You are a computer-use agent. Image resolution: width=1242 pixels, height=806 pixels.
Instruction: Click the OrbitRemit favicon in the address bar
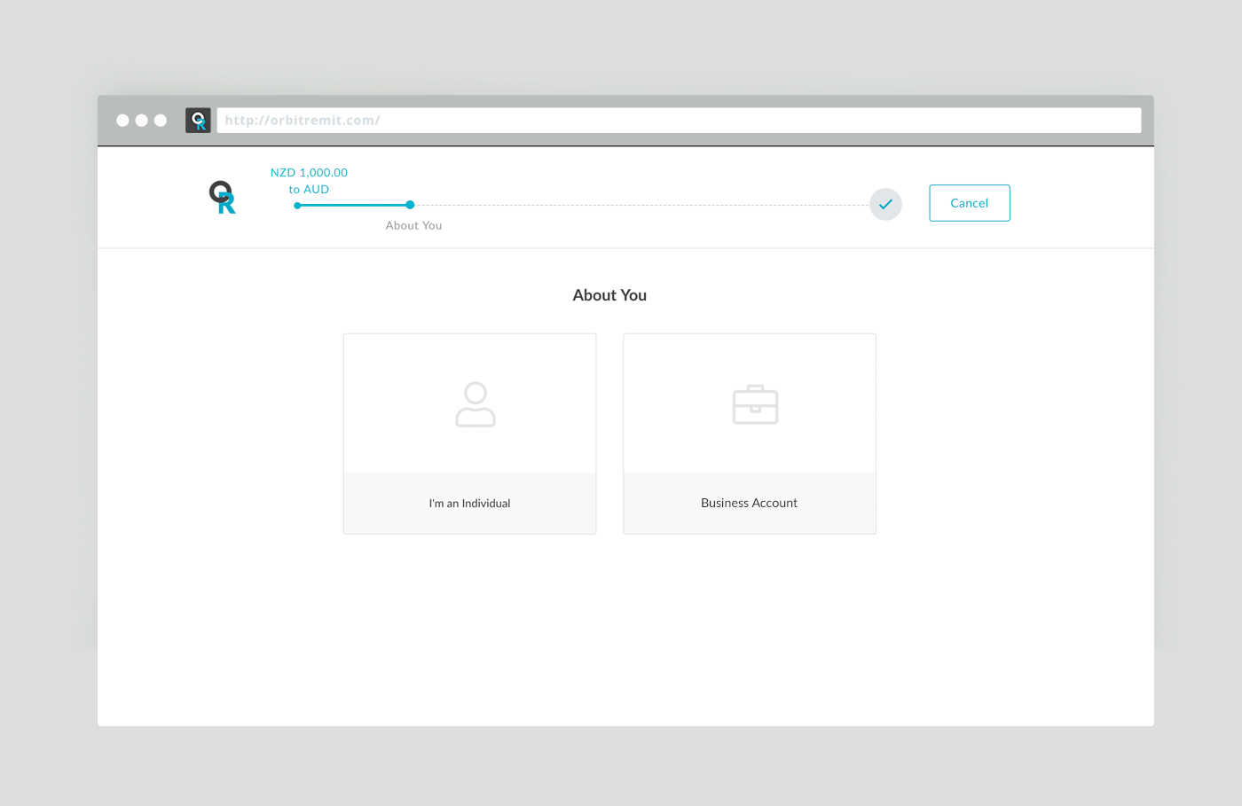pos(197,120)
